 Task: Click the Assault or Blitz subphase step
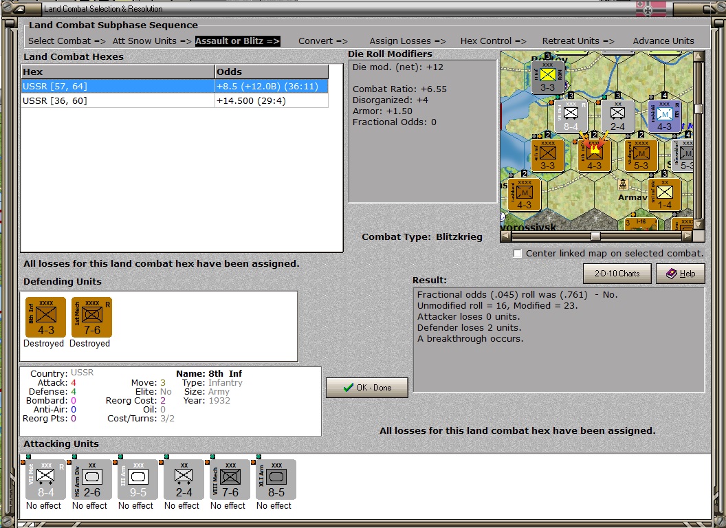click(x=237, y=41)
